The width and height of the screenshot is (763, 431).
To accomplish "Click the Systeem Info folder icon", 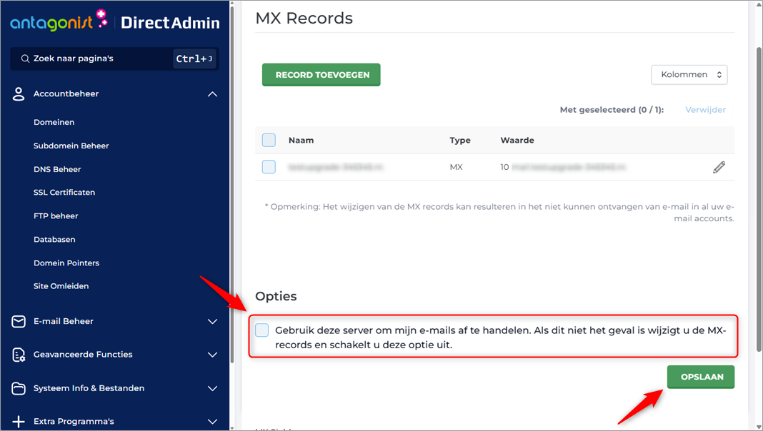I will 19,388.
